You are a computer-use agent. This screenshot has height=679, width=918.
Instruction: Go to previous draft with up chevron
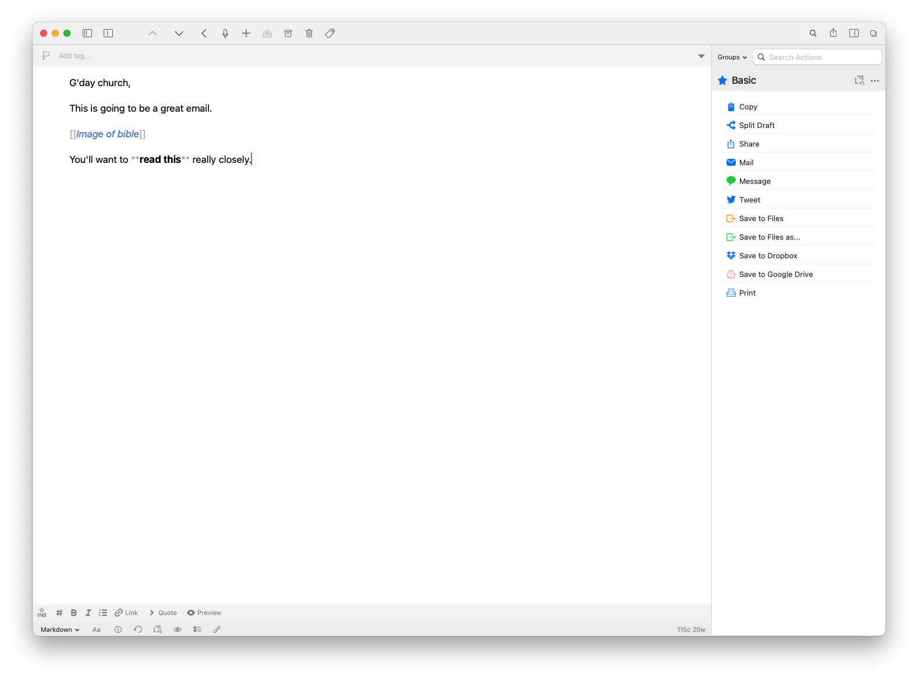pyautogui.click(x=153, y=33)
